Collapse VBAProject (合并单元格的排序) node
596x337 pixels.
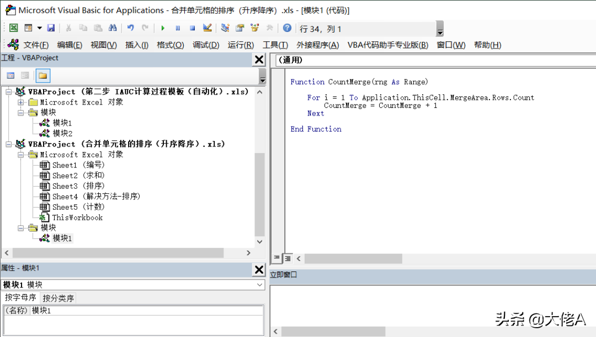click(x=9, y=144)
